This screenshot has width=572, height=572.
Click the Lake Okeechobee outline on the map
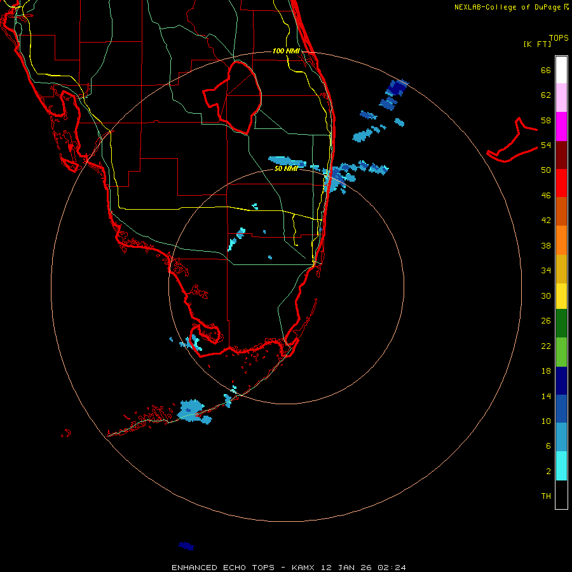coord(233,97)
